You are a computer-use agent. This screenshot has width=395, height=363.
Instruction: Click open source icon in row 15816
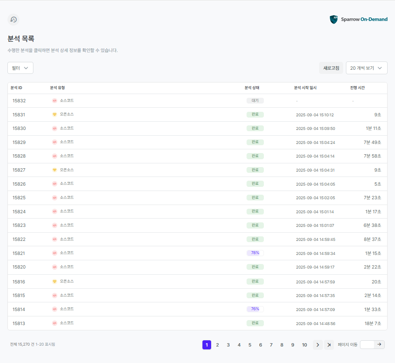point(54,281)
